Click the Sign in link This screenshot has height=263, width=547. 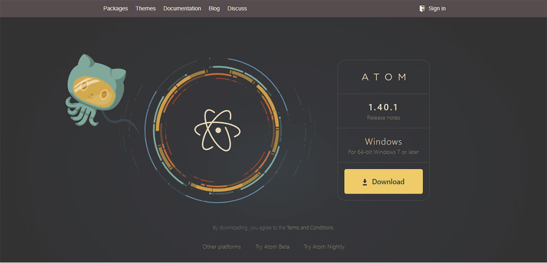tap(437, 8)
